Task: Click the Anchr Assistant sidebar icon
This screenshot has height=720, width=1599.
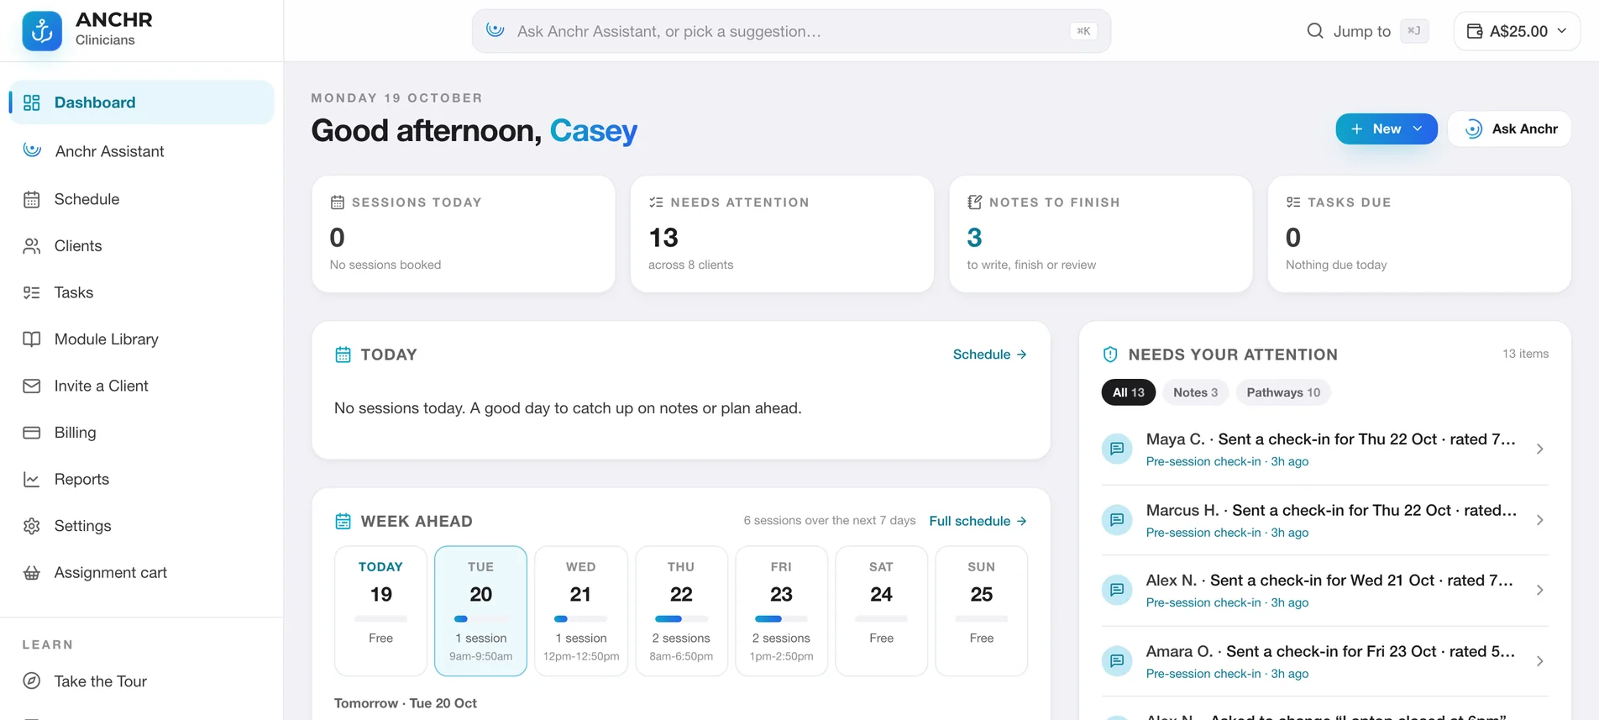Action: 32,150
